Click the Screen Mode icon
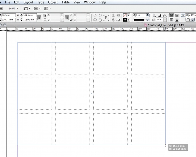Screen dimensions: 196x157 pos(36,8)
